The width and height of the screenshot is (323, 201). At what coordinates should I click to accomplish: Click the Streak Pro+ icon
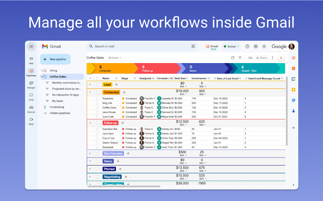coord(212,47)
